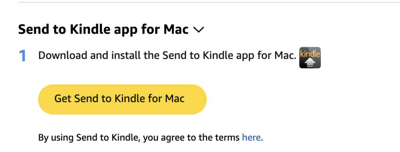Click the 'Send to Kindle app for Mac' heading
The height and width of the screenshot is (152, 400).
(103, 30)
